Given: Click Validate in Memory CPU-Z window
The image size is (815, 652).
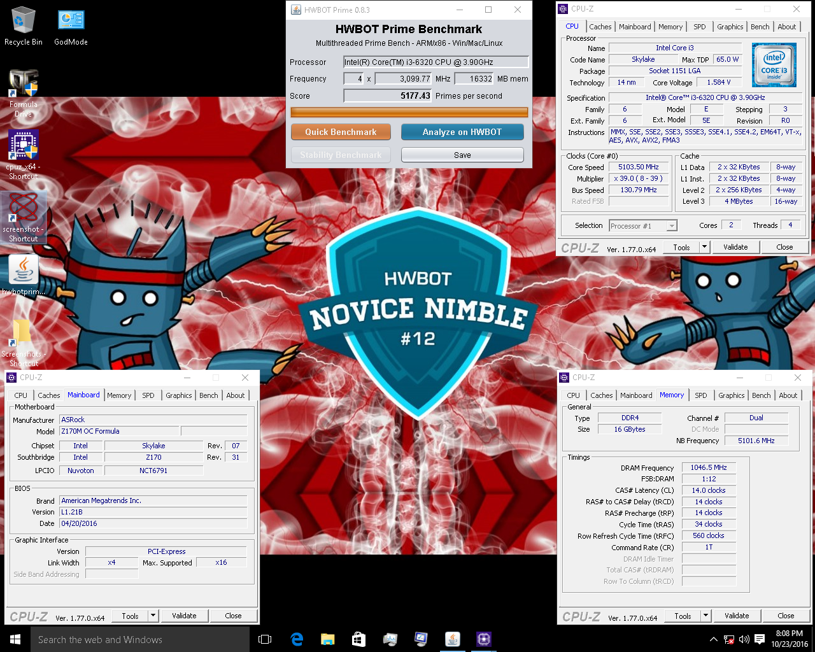Looking at the screenshot, I should pos(737,616).
